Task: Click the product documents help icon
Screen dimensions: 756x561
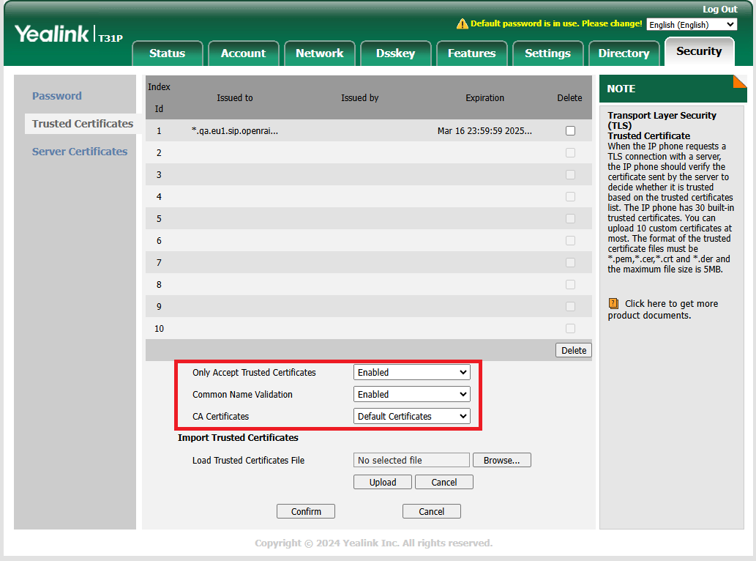Action: click(613, 303)
